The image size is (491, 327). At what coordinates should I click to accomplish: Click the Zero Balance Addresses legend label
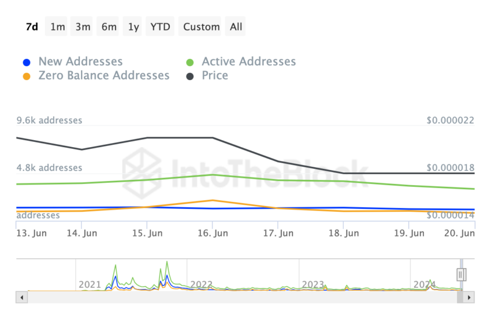coord(104,76)
